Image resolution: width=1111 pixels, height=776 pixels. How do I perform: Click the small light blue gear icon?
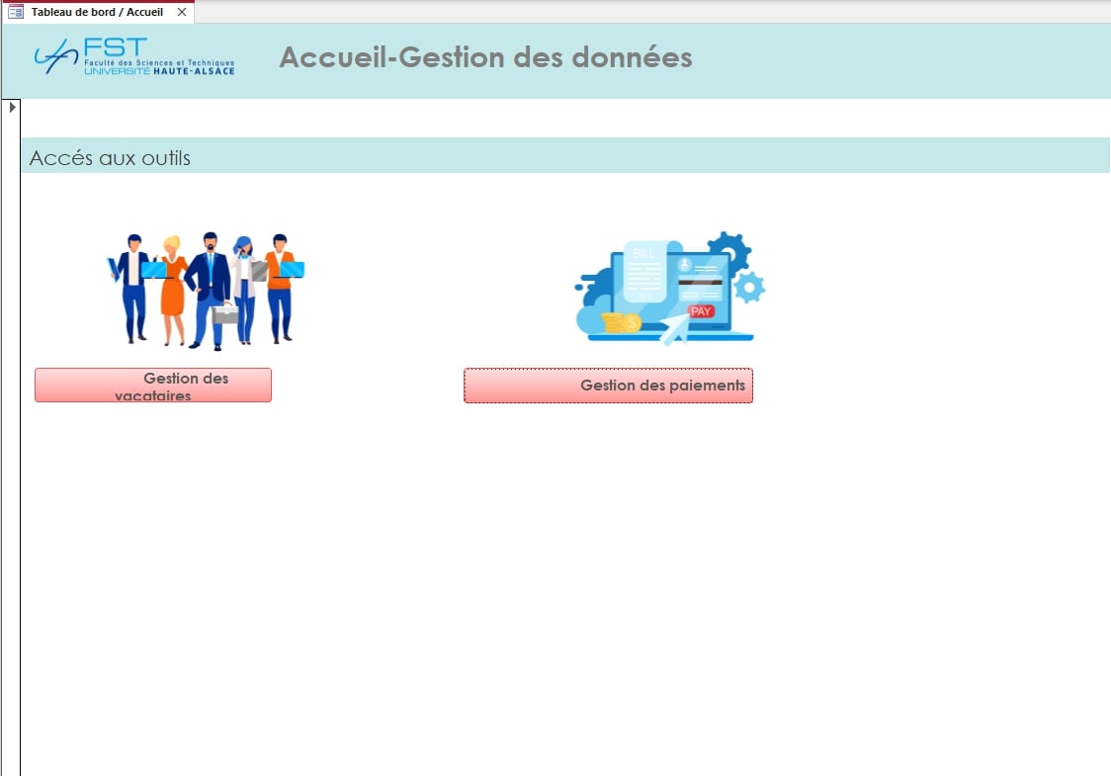pyautogui.click(x=750, y=287)
